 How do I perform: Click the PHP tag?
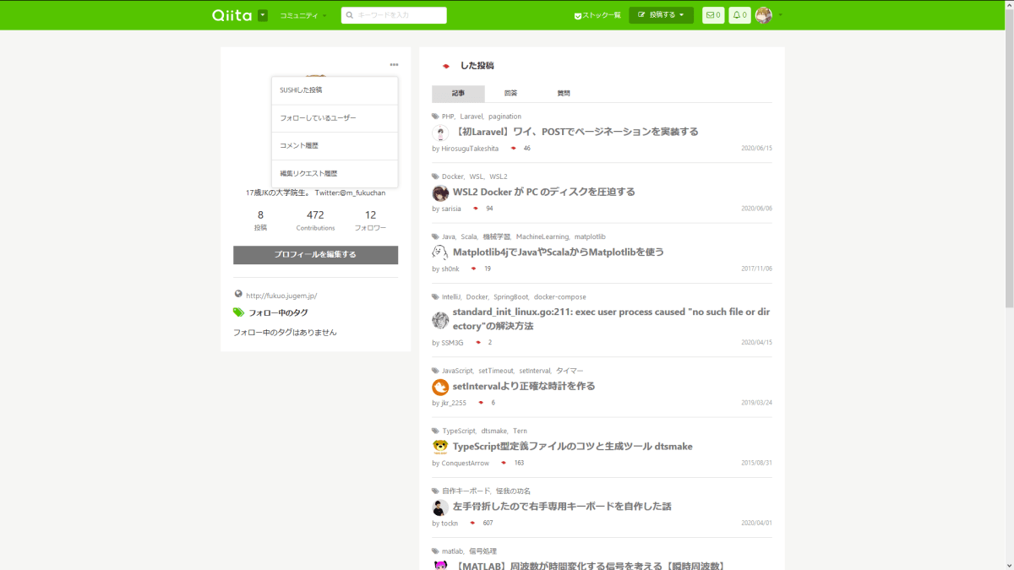[x=448, y=117]
